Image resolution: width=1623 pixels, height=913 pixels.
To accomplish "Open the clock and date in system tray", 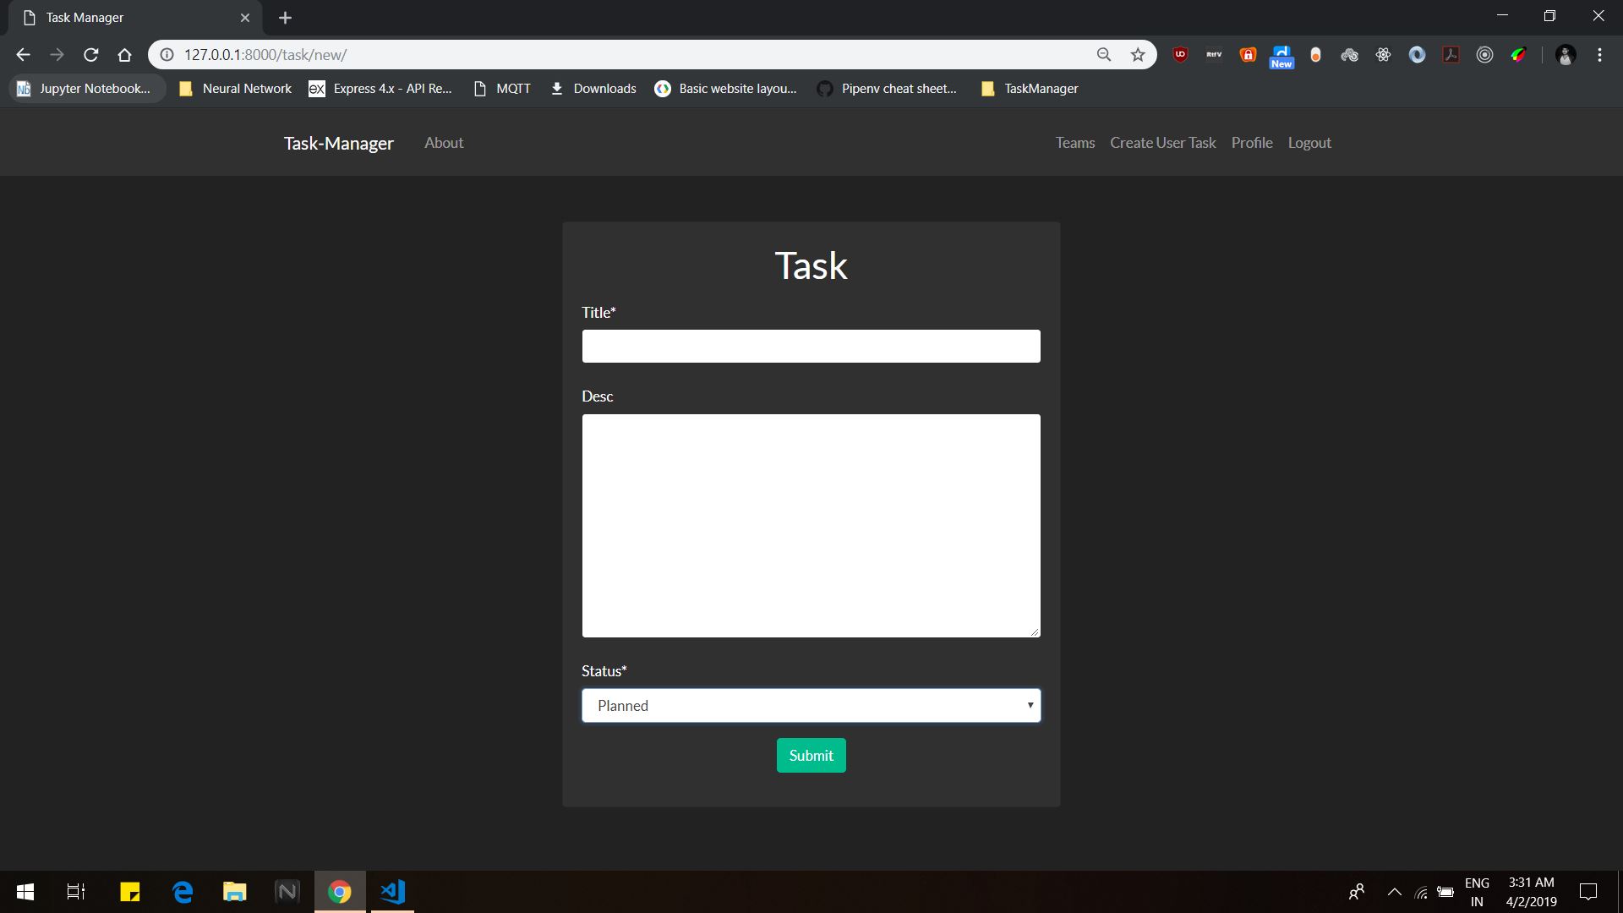I will tap(1531, 892).
